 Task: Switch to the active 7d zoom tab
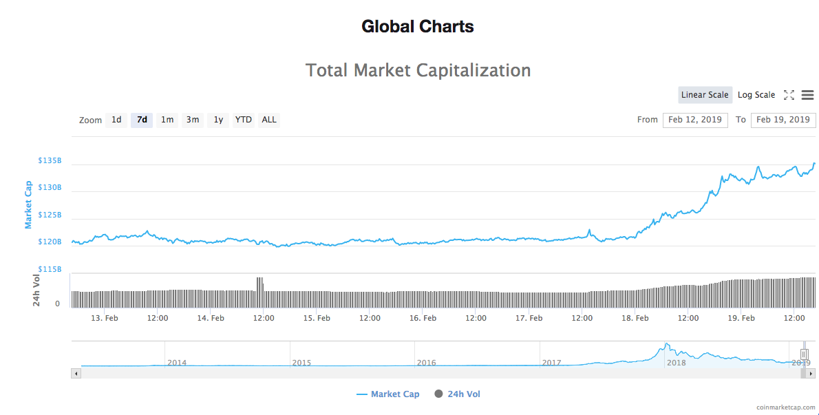(141, 119)
